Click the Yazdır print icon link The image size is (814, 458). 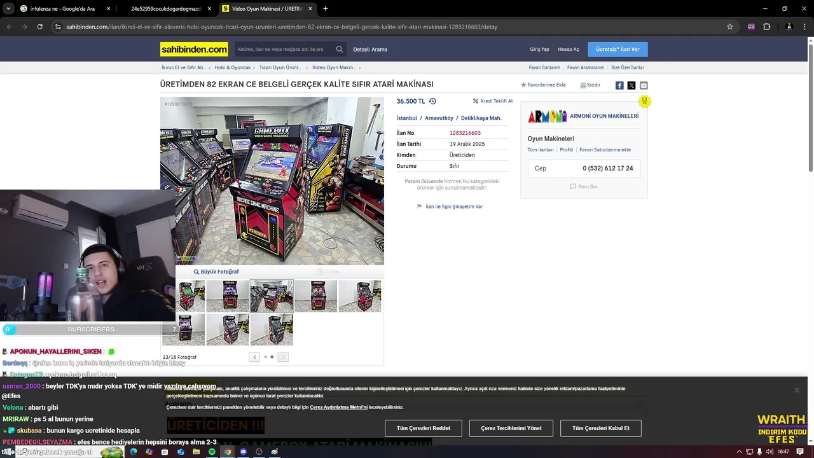coord(590,85)
